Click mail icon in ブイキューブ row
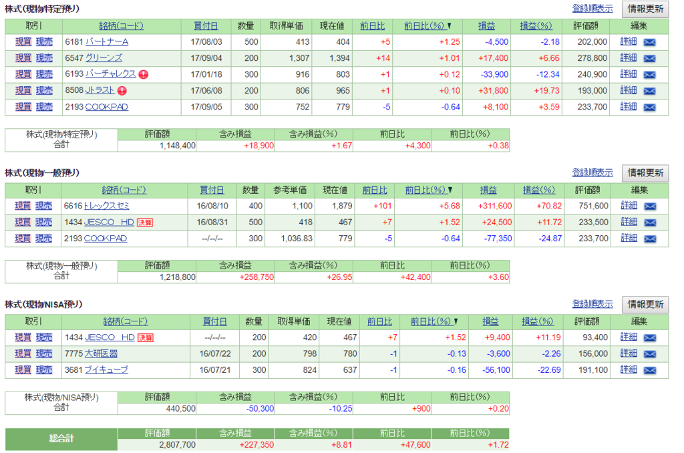This screenshot has height=453, width=684. [650, 371]
